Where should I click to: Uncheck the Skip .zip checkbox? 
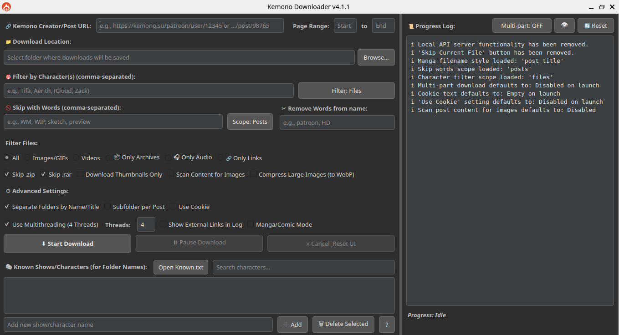(7, 174)
